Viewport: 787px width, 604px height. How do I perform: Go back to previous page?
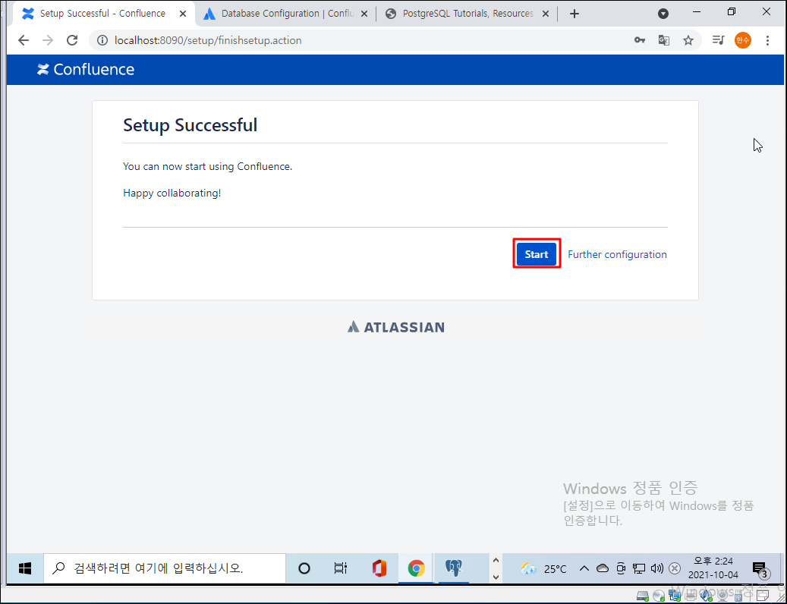24,40
